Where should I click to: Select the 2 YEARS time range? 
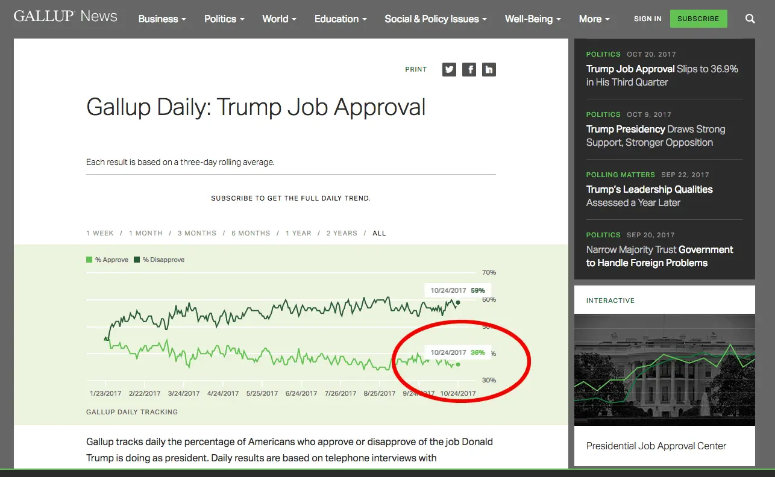[342, 233]
